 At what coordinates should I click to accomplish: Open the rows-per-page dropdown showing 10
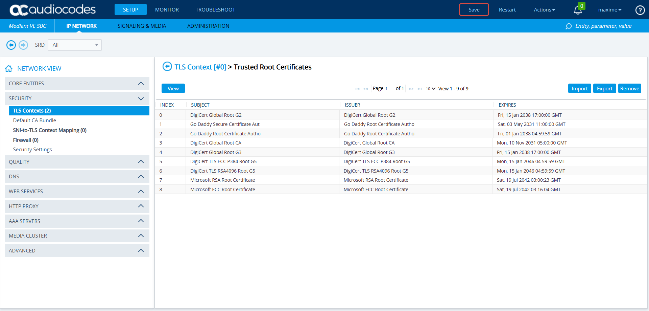click(430, 89)
